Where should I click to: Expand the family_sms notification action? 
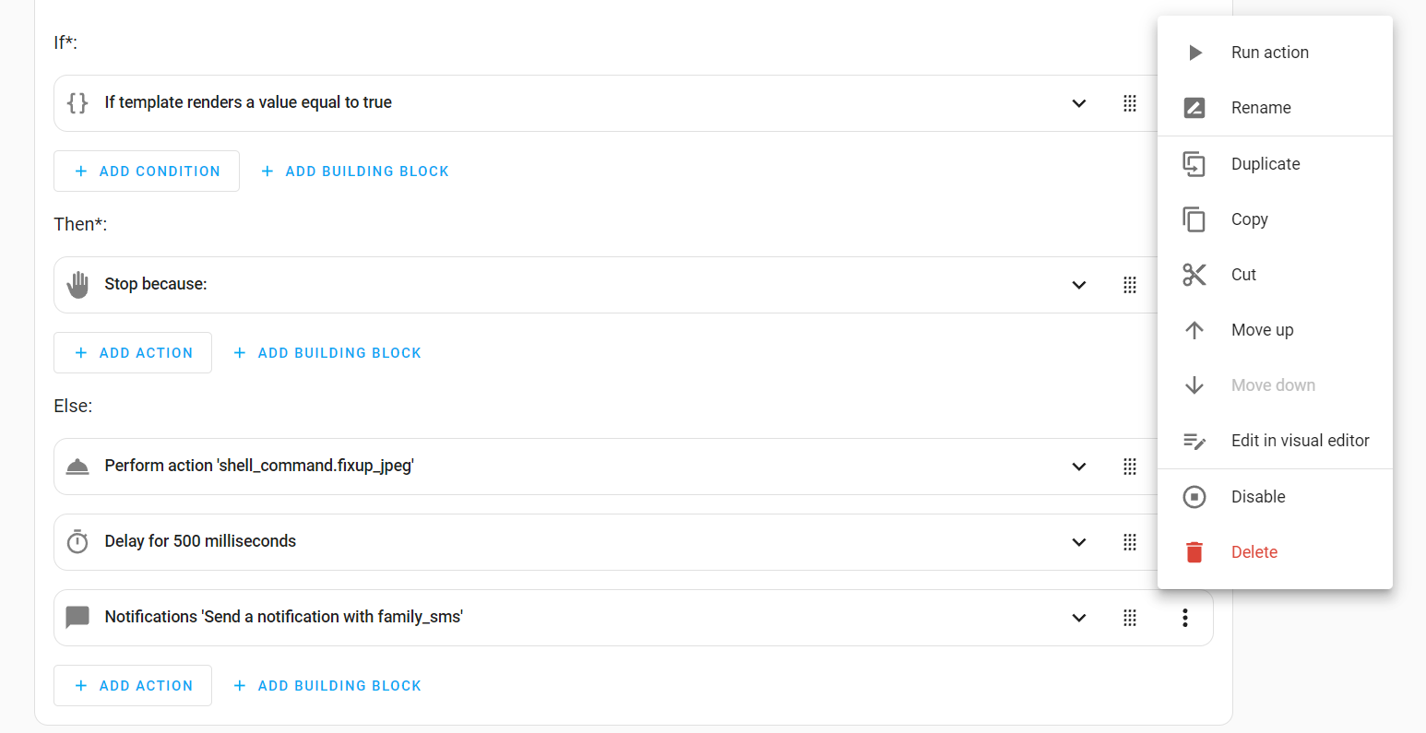tap(1078, 618)
